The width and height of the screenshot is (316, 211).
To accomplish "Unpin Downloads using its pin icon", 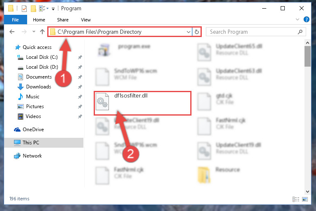I will (80, 87).
